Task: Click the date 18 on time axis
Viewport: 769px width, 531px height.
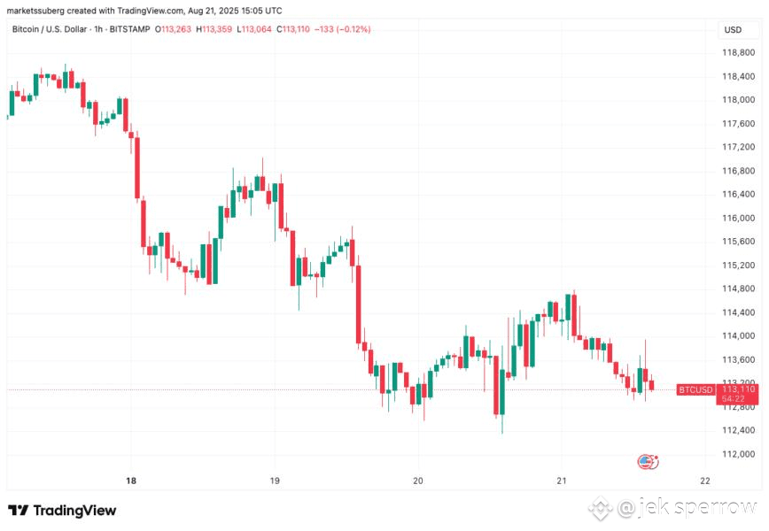Action: click(x=131, y=481)
